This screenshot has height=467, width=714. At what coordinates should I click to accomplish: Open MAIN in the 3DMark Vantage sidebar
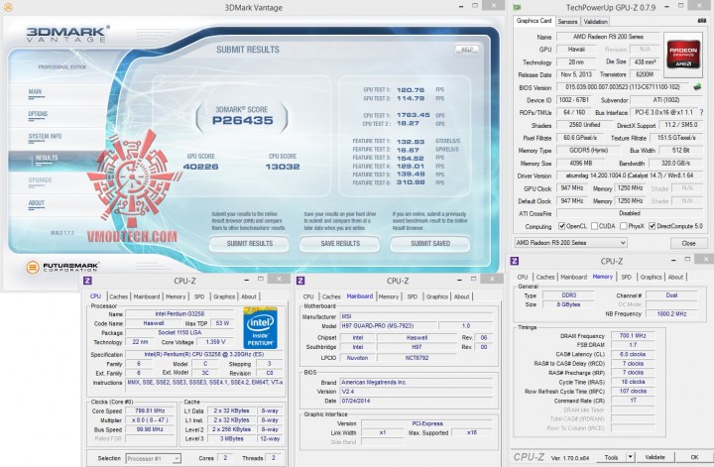pyautogui.click(x=36, y=92)
